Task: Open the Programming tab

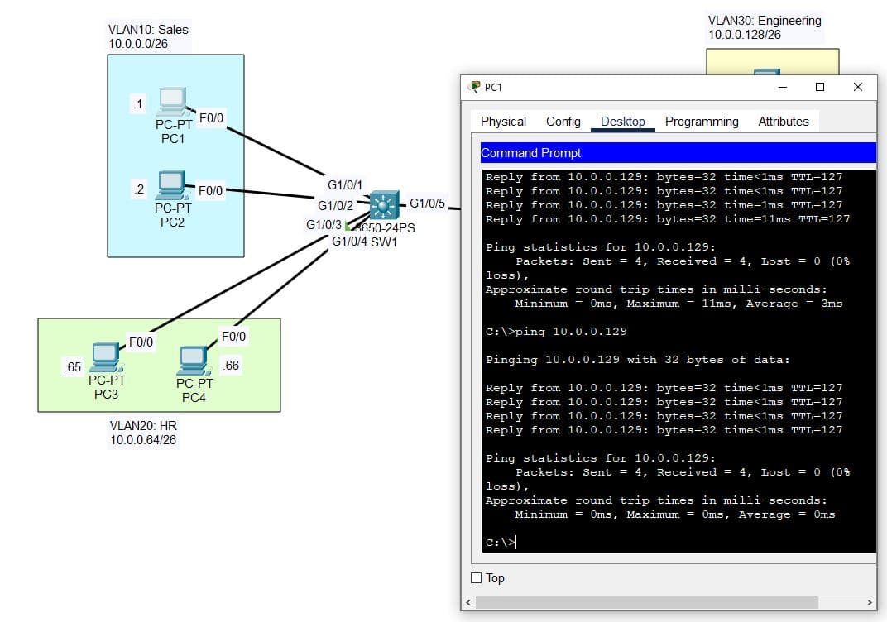Action: [701, 122]
